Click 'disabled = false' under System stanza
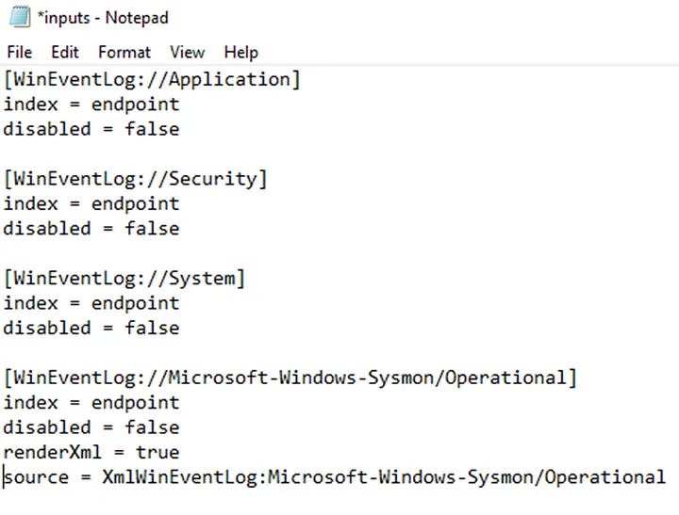 (x=91, y=329)
